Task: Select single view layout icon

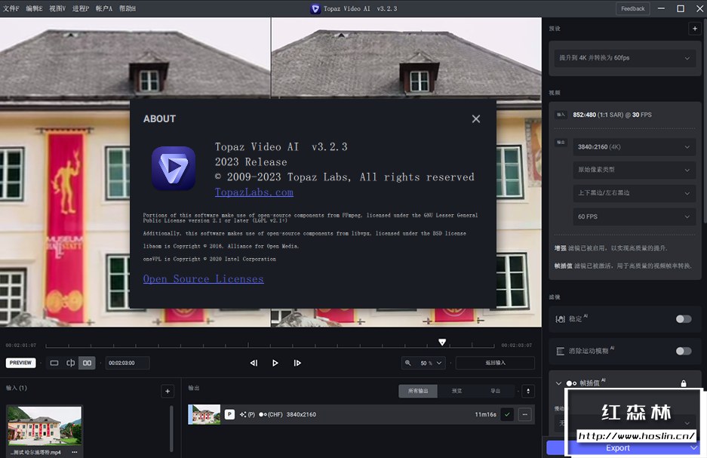Action: click(54, 363)
